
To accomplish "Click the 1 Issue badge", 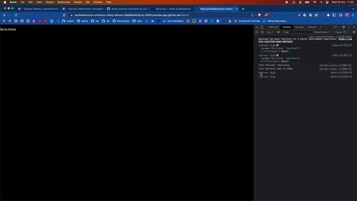I will (x=340, y=32).
